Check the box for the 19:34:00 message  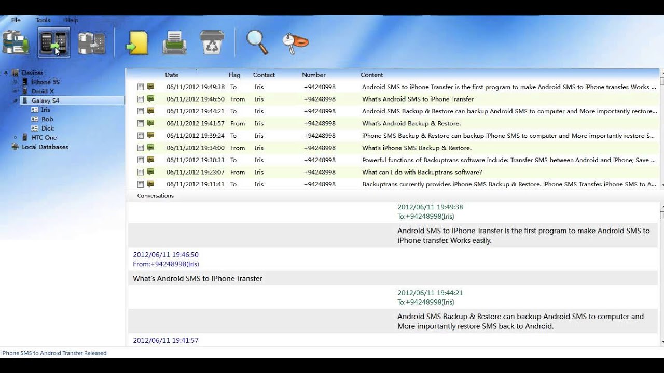click(x=141, y=148)
